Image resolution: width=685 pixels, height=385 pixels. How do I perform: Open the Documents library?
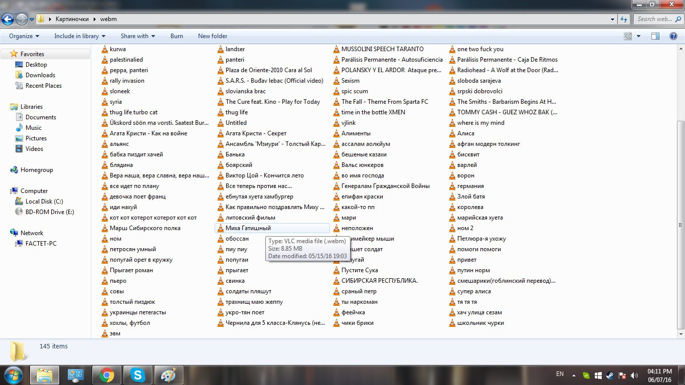coord(41,117)
